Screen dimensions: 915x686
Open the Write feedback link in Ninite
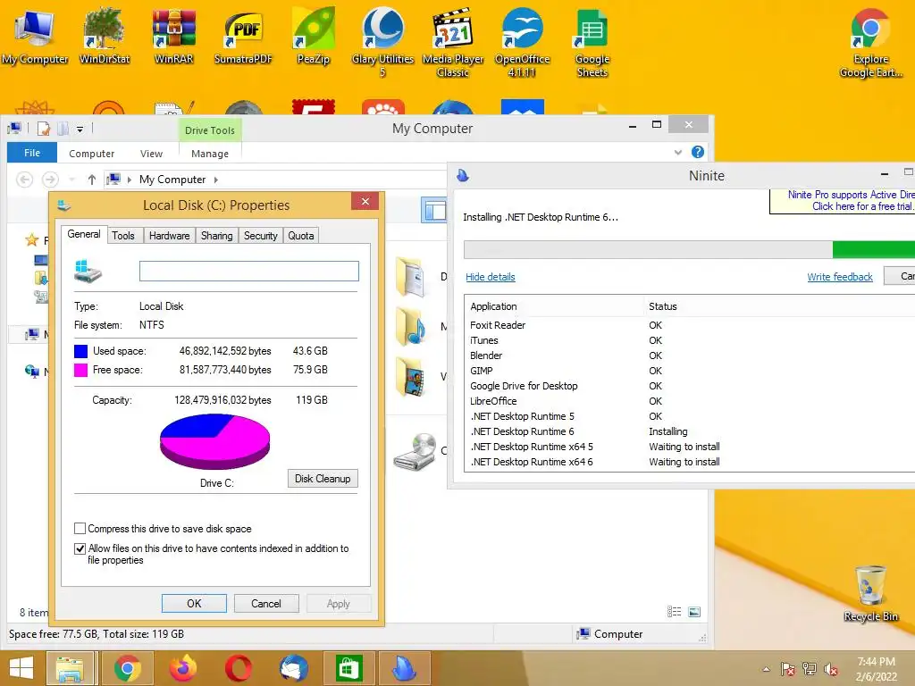click(x=840, y=277)
